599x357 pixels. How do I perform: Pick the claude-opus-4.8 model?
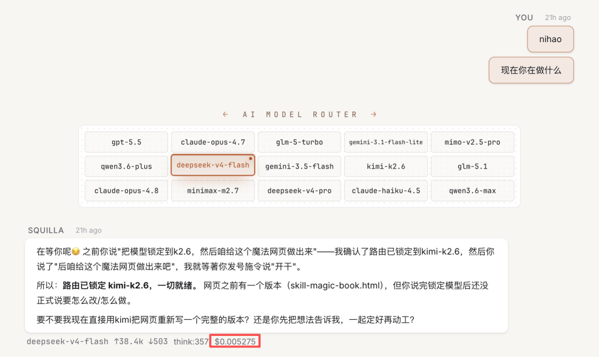126,191
